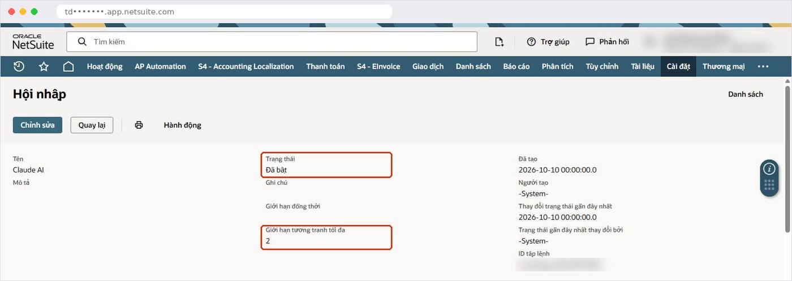Open the Hoạt động menu

coord(105,66)
